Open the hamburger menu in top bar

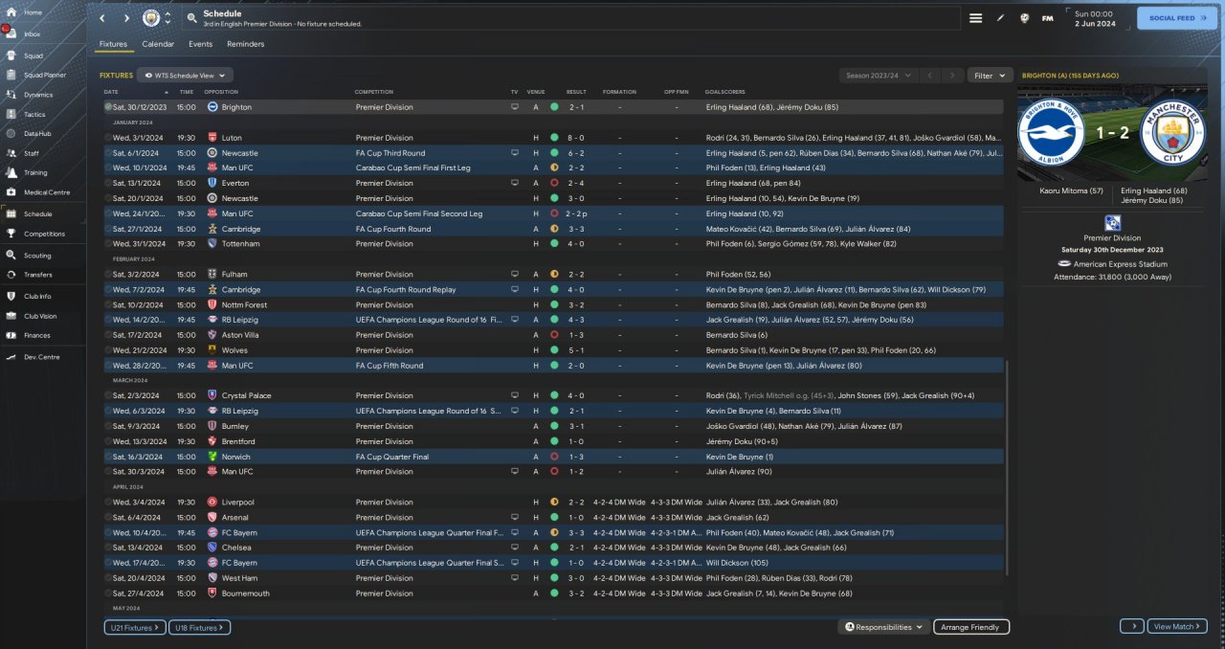tap(975, 18)
